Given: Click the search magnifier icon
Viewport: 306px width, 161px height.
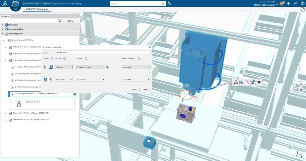Looking at the screenshot, I should (163, 4).
